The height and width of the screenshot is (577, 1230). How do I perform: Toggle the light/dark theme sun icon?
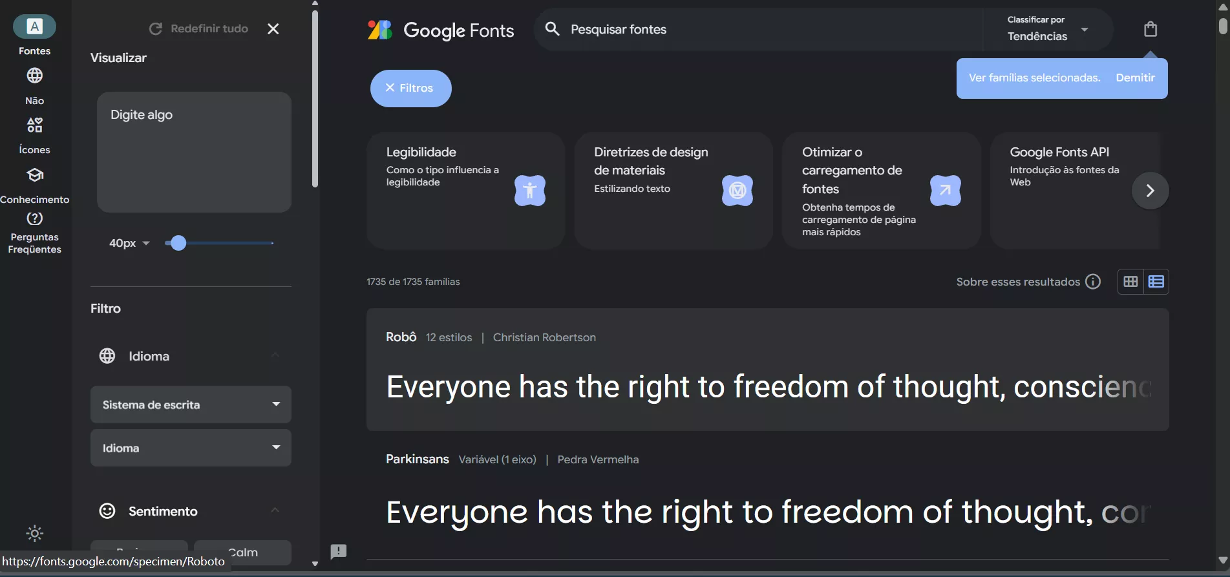pos(35,534)
